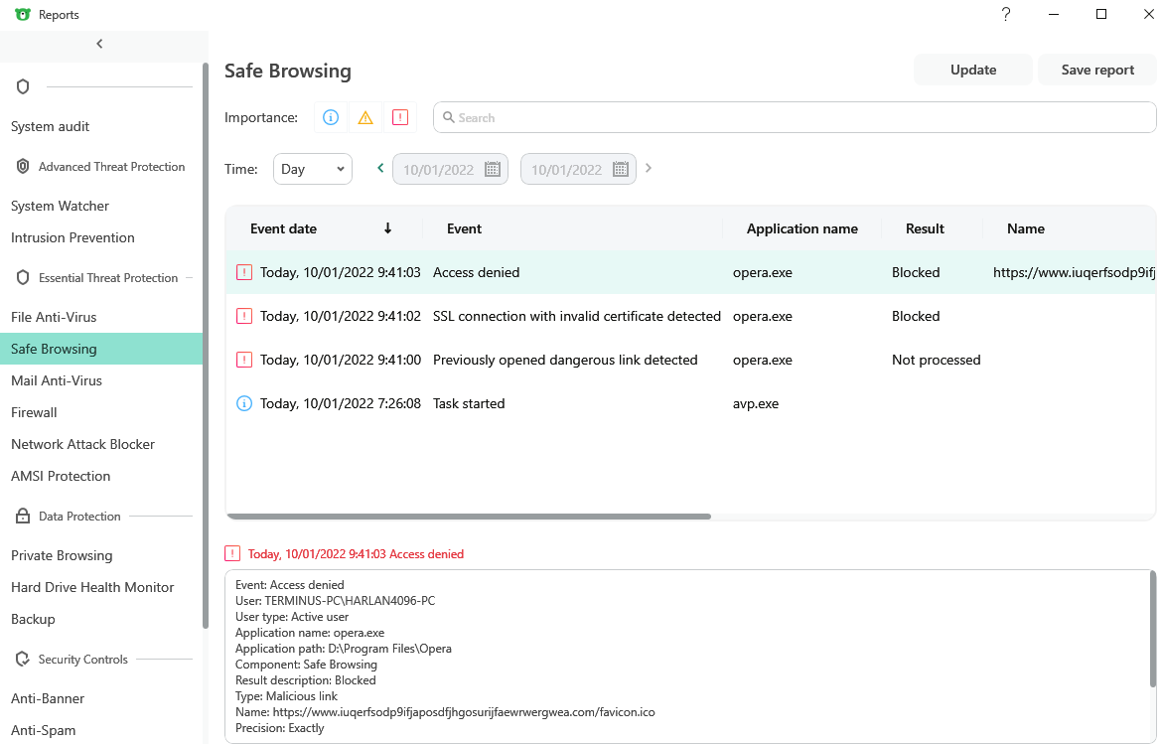This screenshot has height=744, width=1162.
Task: Open the Firewall report section
Action: click(x=34, y=412)
